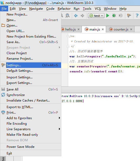This screenshot has width=140, height=161.
Task: Close the counter.js tab
Action: click(x=131, y=29)
